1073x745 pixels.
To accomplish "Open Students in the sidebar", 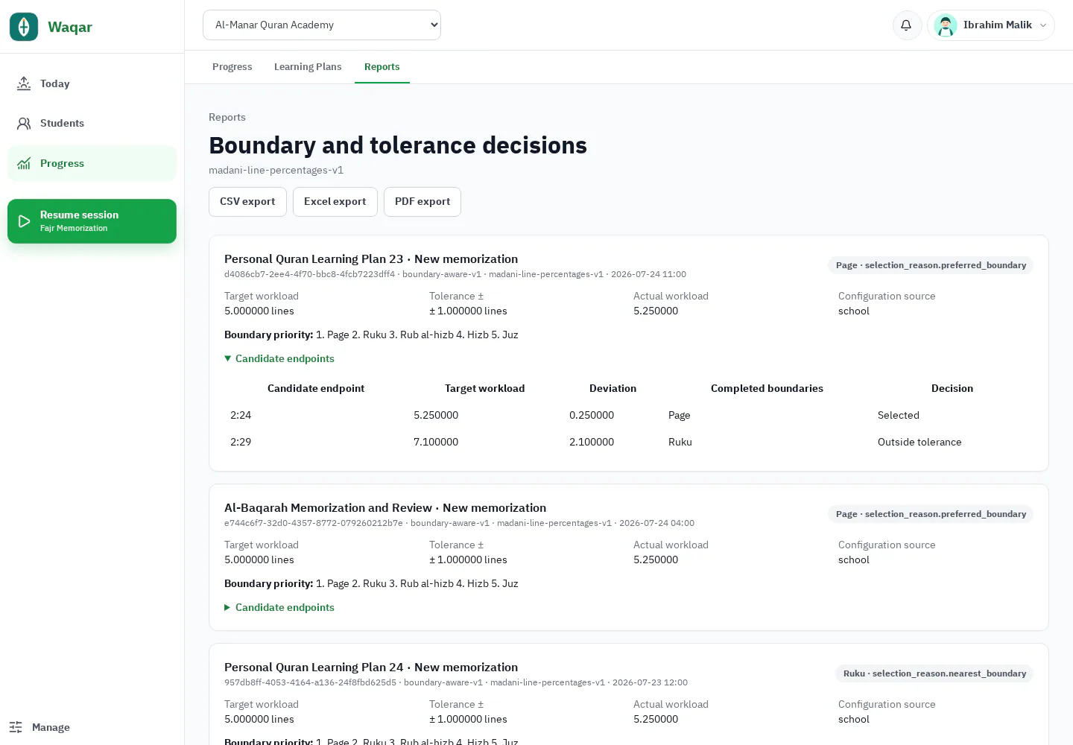I will (92, 124).
